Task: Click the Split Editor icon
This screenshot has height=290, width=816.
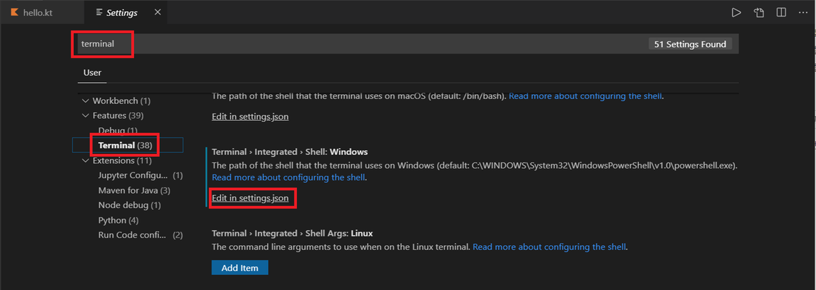Action: coord(781,13)
